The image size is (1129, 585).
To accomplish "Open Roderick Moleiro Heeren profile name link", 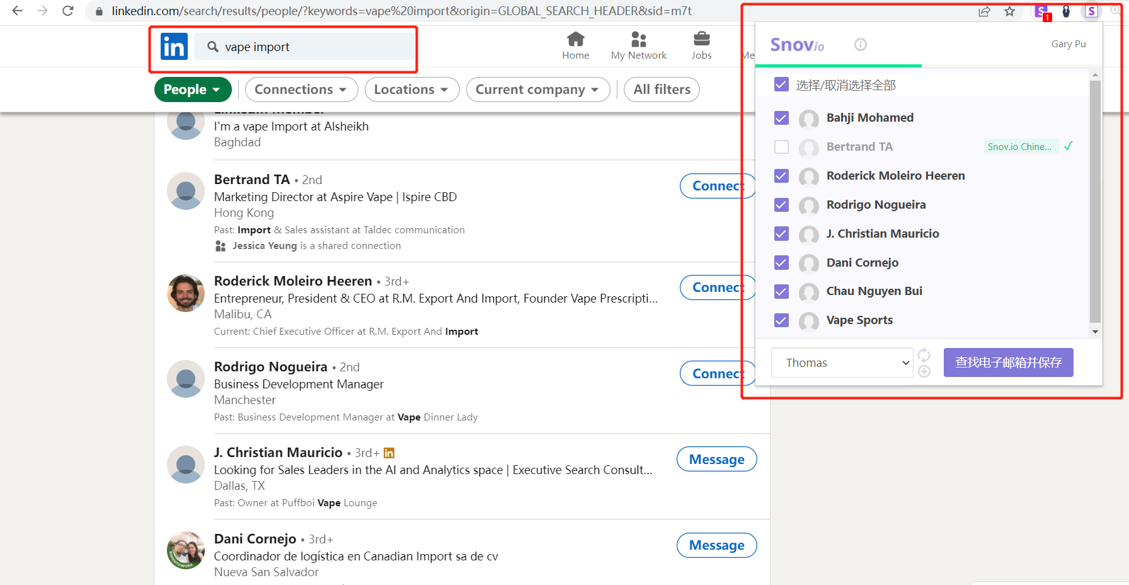I will coord(293,281).
